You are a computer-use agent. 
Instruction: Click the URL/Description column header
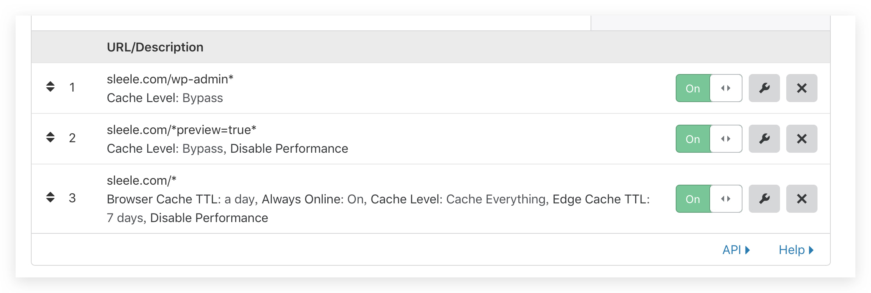[x=155, y=47]
